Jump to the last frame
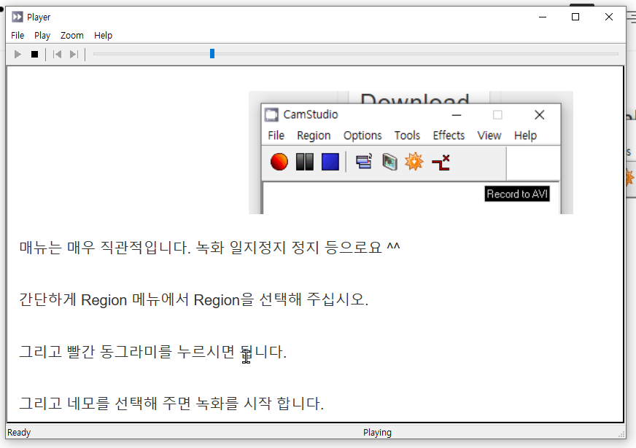636x448 pixels. [x=74, y=55]
